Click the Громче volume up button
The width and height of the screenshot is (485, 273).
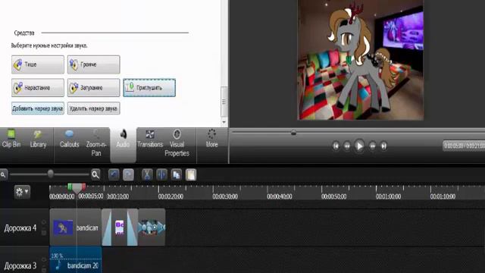coord(94,64)
